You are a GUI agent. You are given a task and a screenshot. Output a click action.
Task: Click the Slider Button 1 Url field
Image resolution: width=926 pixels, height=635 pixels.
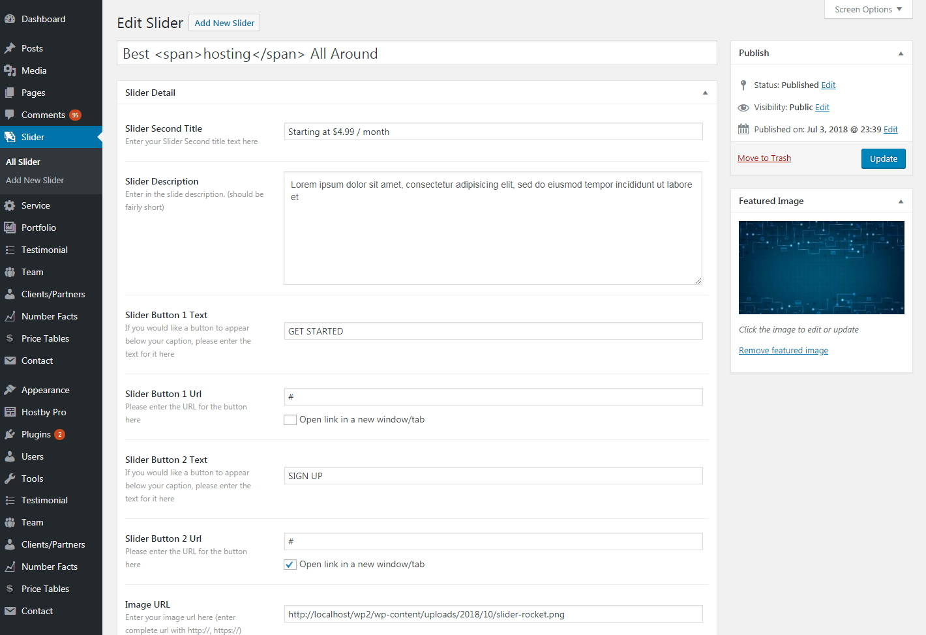pos(493,396)
